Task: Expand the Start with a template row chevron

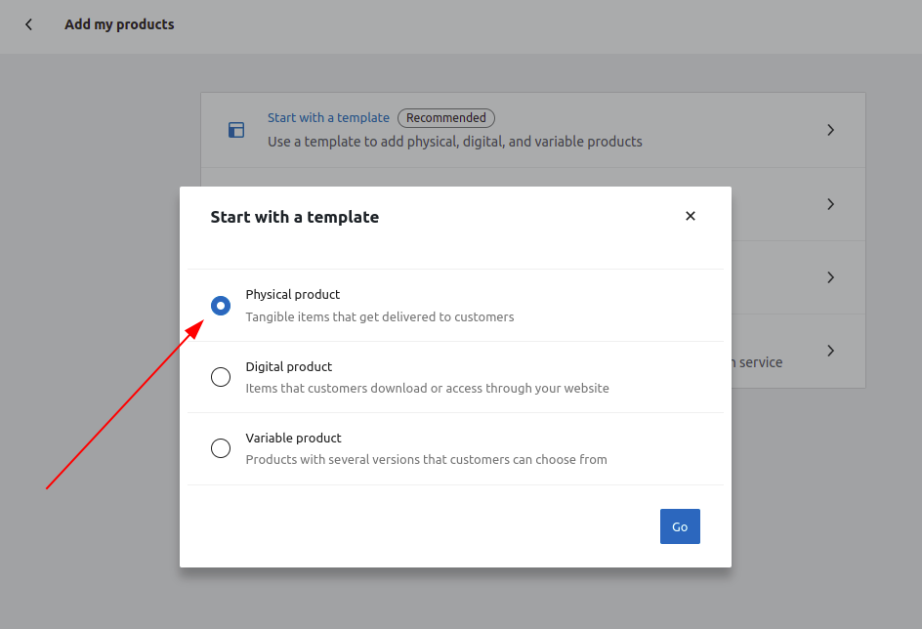Action: coord(830,130)
